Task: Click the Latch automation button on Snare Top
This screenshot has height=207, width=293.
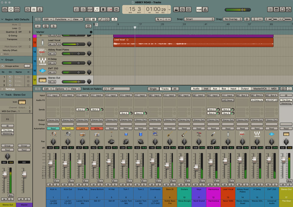Action: (82, 128)
